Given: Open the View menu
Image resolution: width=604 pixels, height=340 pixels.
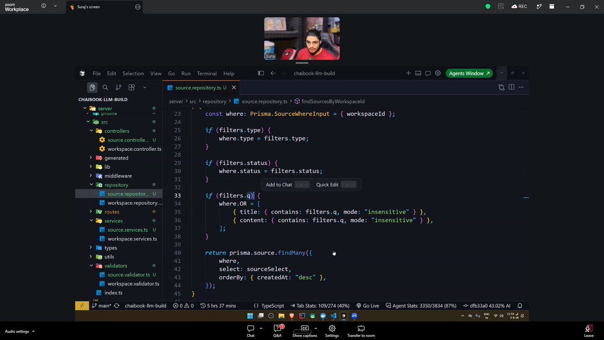Looking at the screenshot, I should point(156,73).
